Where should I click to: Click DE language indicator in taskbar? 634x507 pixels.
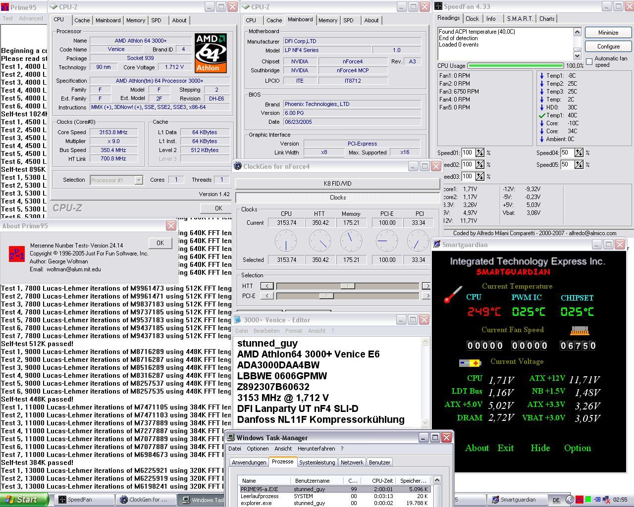556,500
